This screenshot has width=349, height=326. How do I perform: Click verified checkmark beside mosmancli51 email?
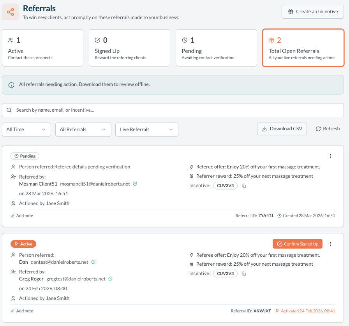[135, 184]
